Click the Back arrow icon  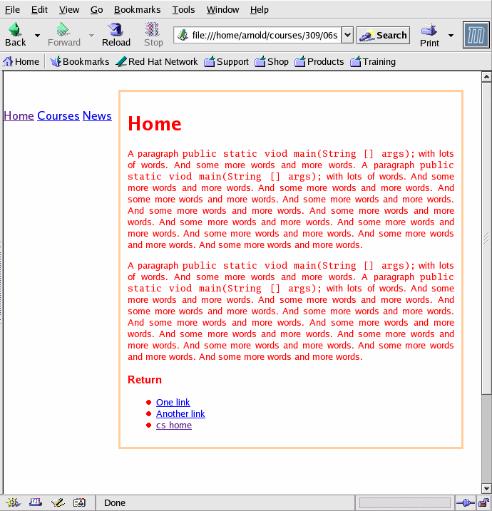[15, 29]
